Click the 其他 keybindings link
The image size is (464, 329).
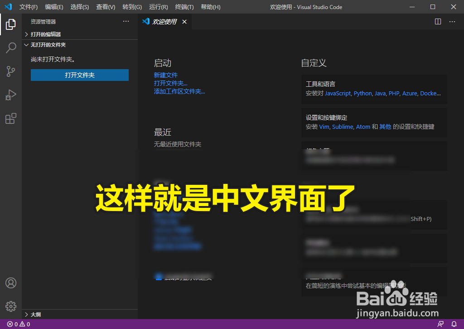pyautogui.click(x=385, y=127)
